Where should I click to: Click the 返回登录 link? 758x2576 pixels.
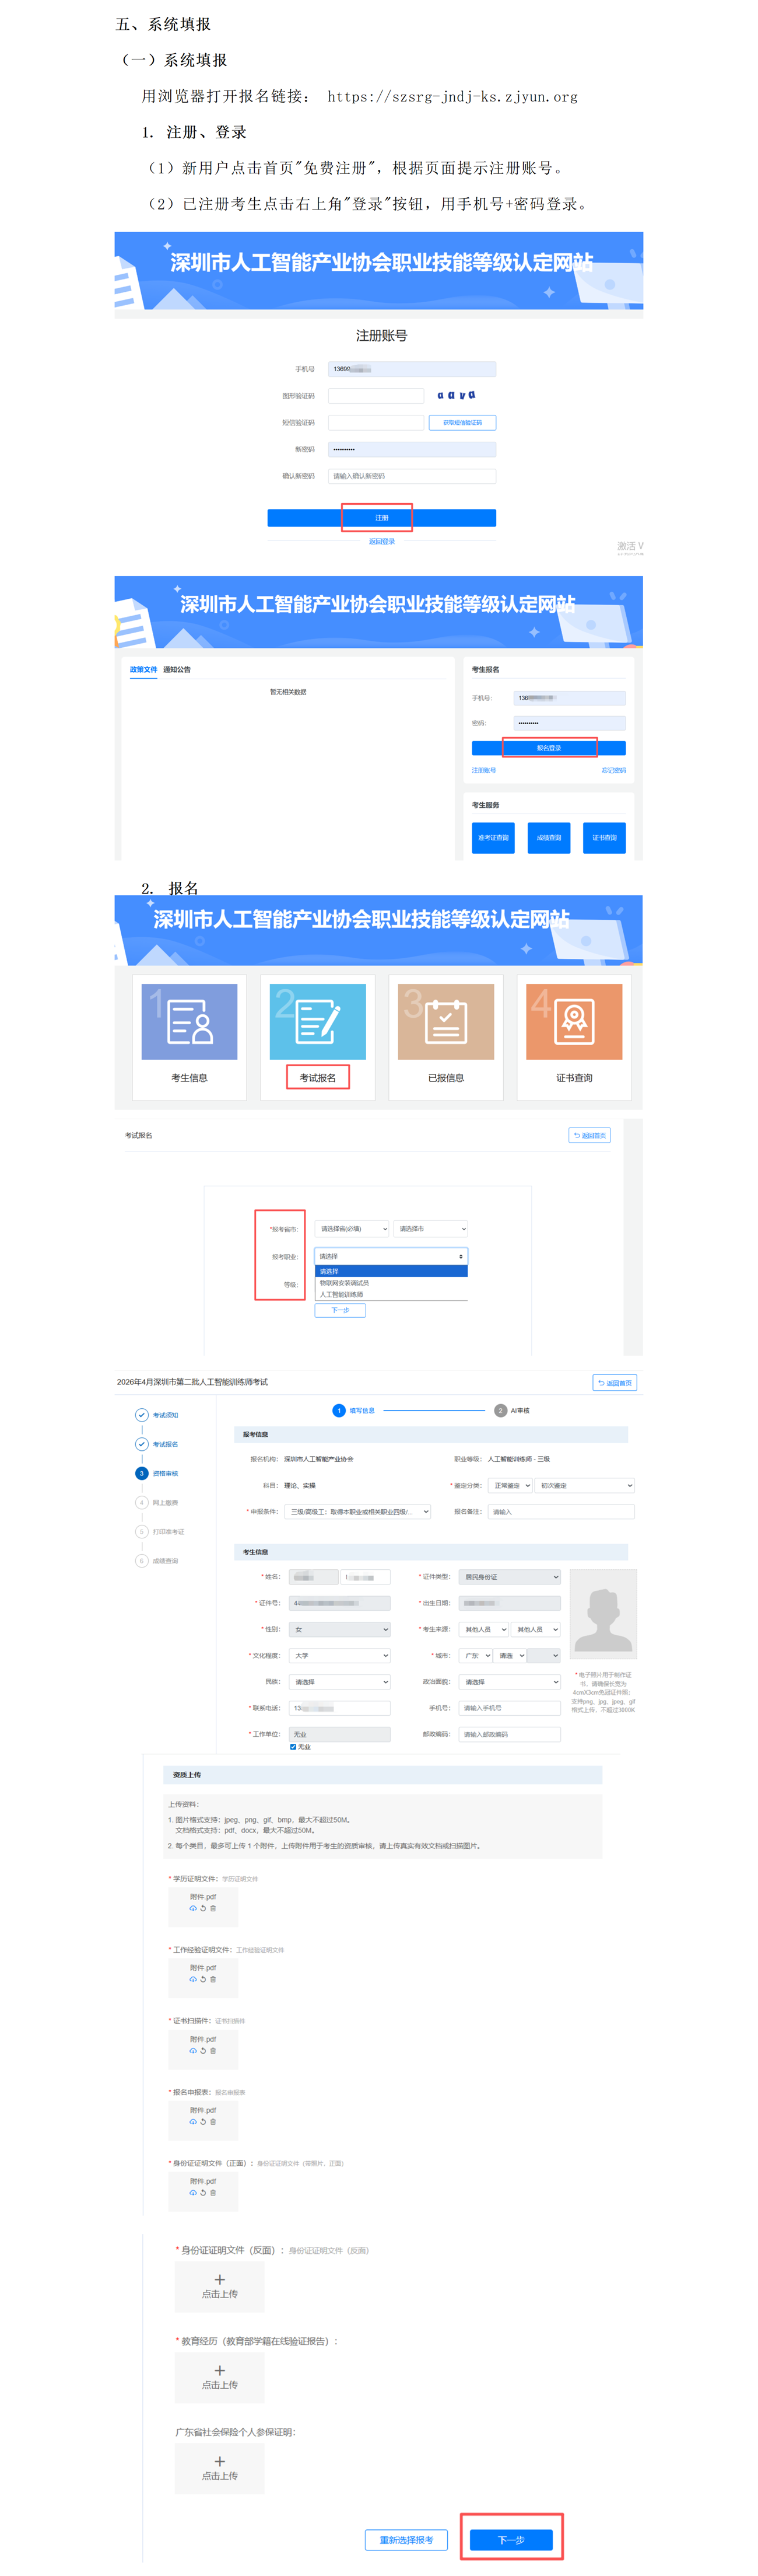tap(381, 541)
